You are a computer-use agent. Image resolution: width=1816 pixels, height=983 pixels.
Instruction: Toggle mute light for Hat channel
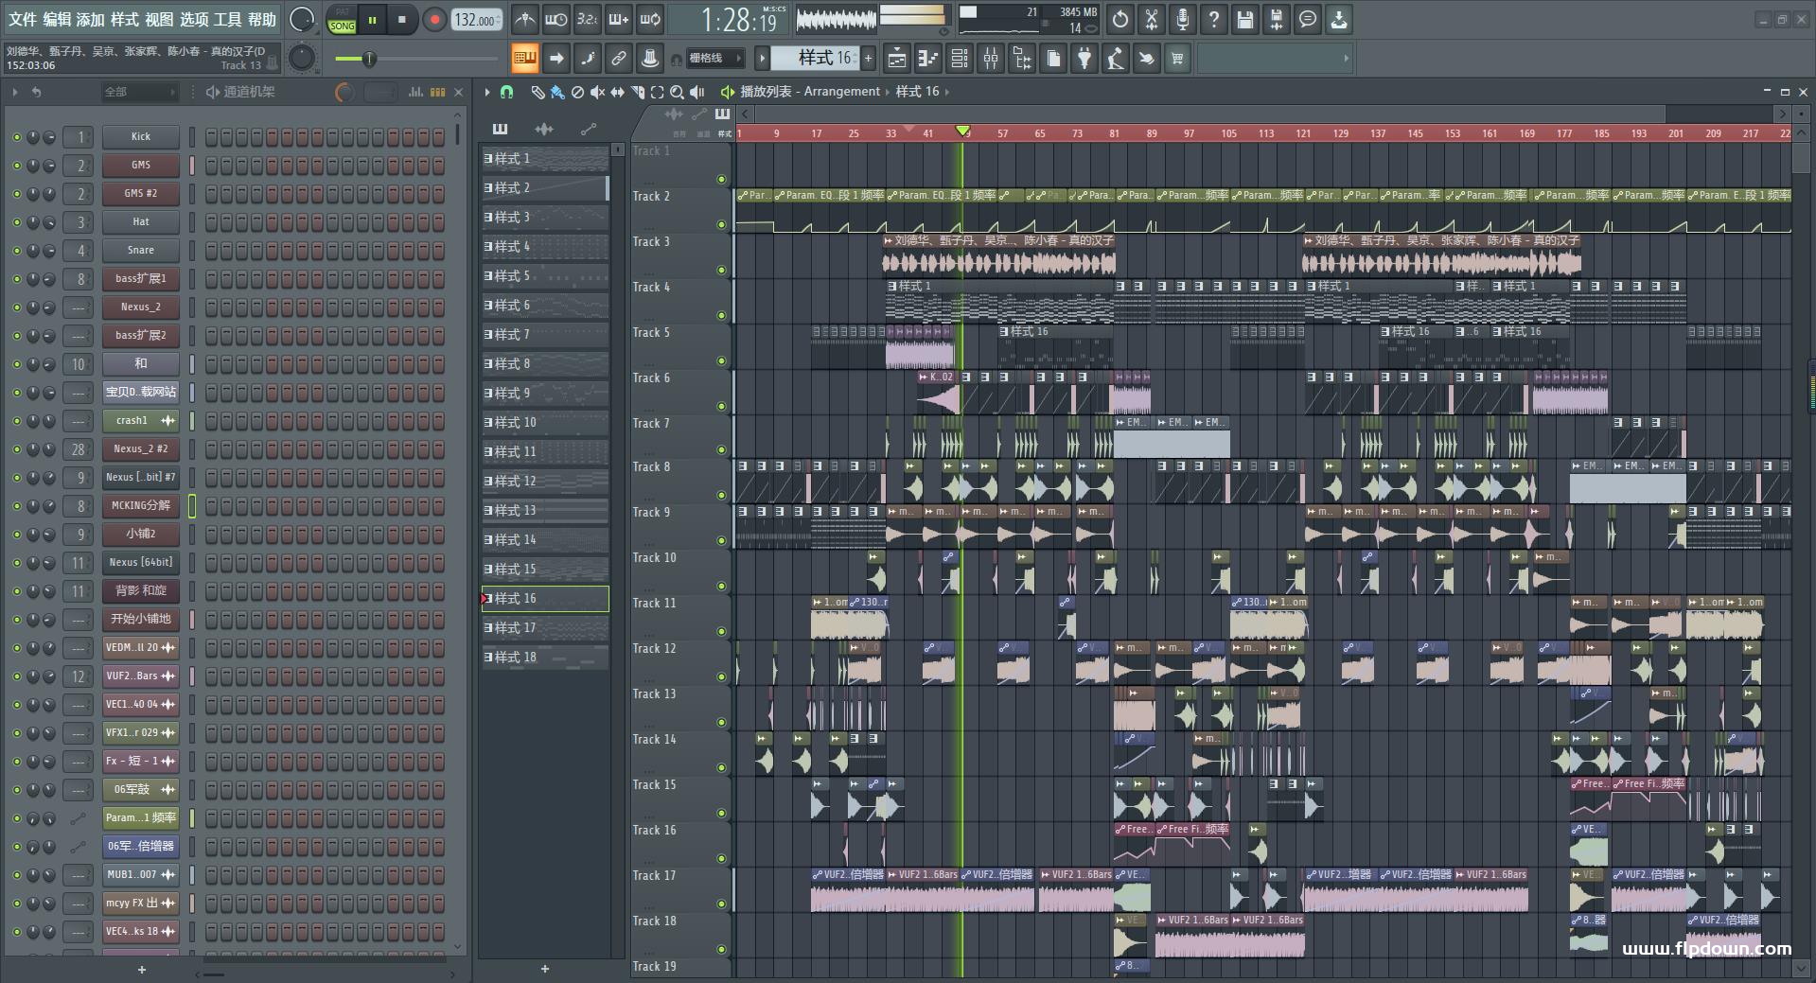coord(16,222)
